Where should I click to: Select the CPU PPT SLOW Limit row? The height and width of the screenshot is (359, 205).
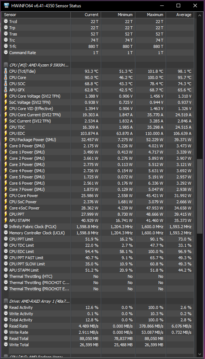point(98,264)
